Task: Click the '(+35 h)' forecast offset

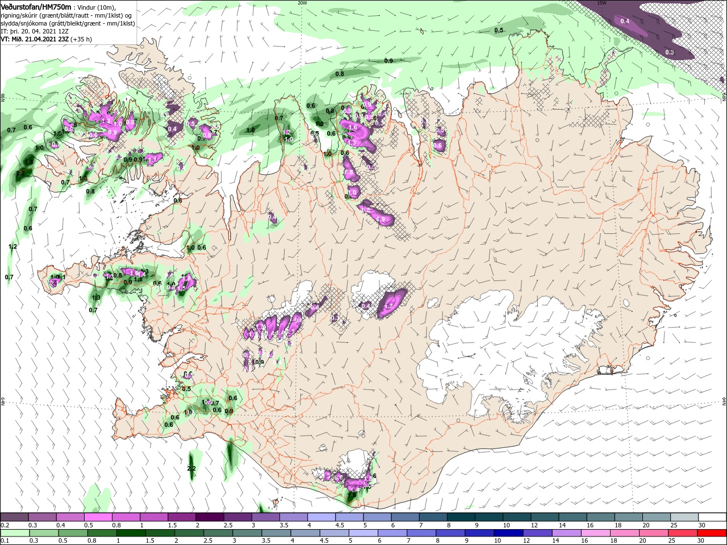Action: pos(81,39)
